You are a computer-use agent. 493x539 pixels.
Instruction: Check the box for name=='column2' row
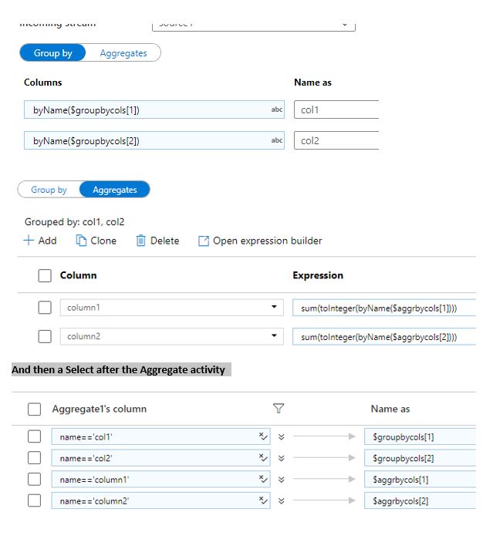coord(34,500)
